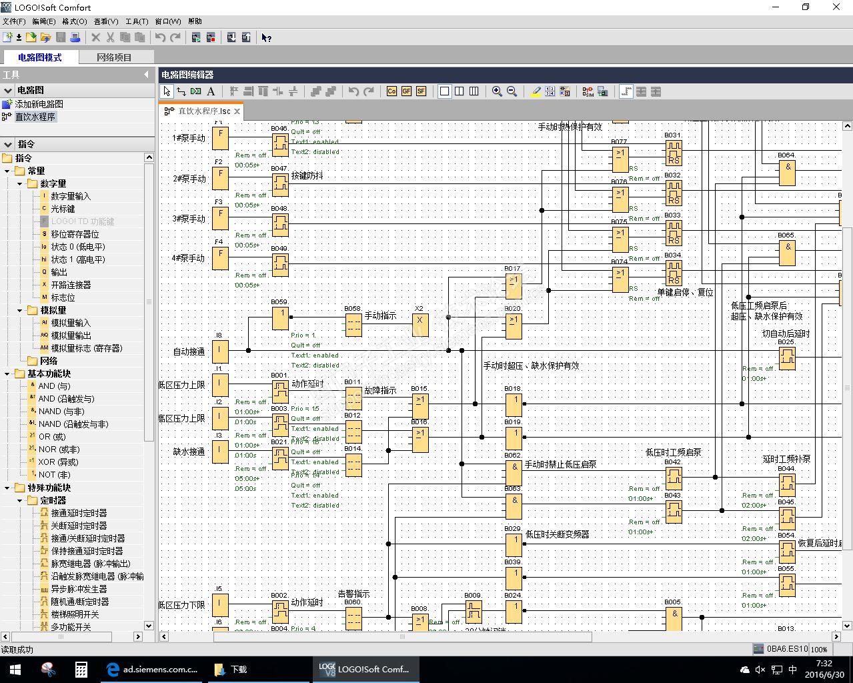
Task: Select the connector wiring tool
Action: [181, 91]
